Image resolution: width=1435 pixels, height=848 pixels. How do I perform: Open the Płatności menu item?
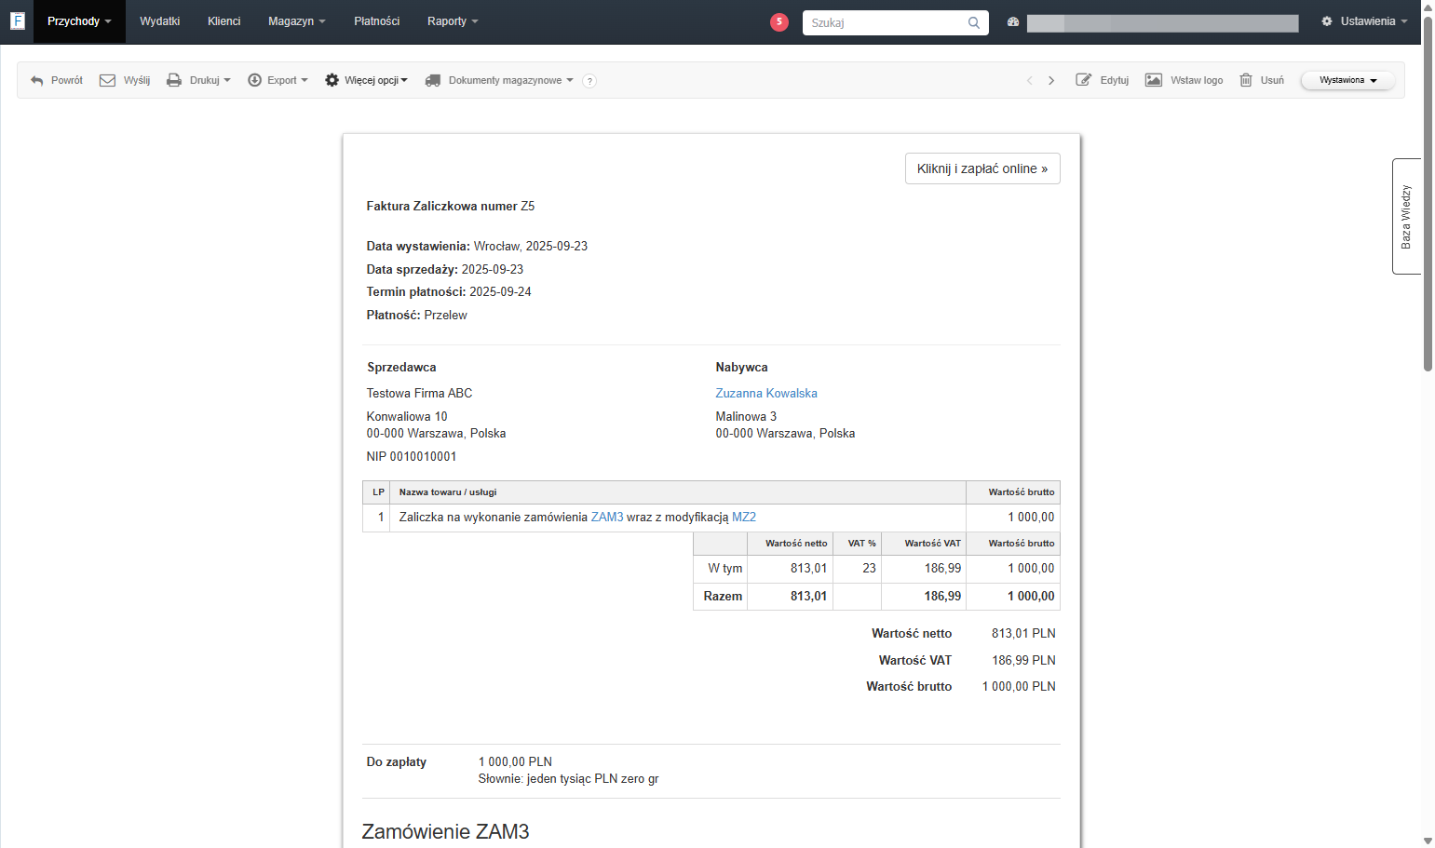tap(376, 21)
